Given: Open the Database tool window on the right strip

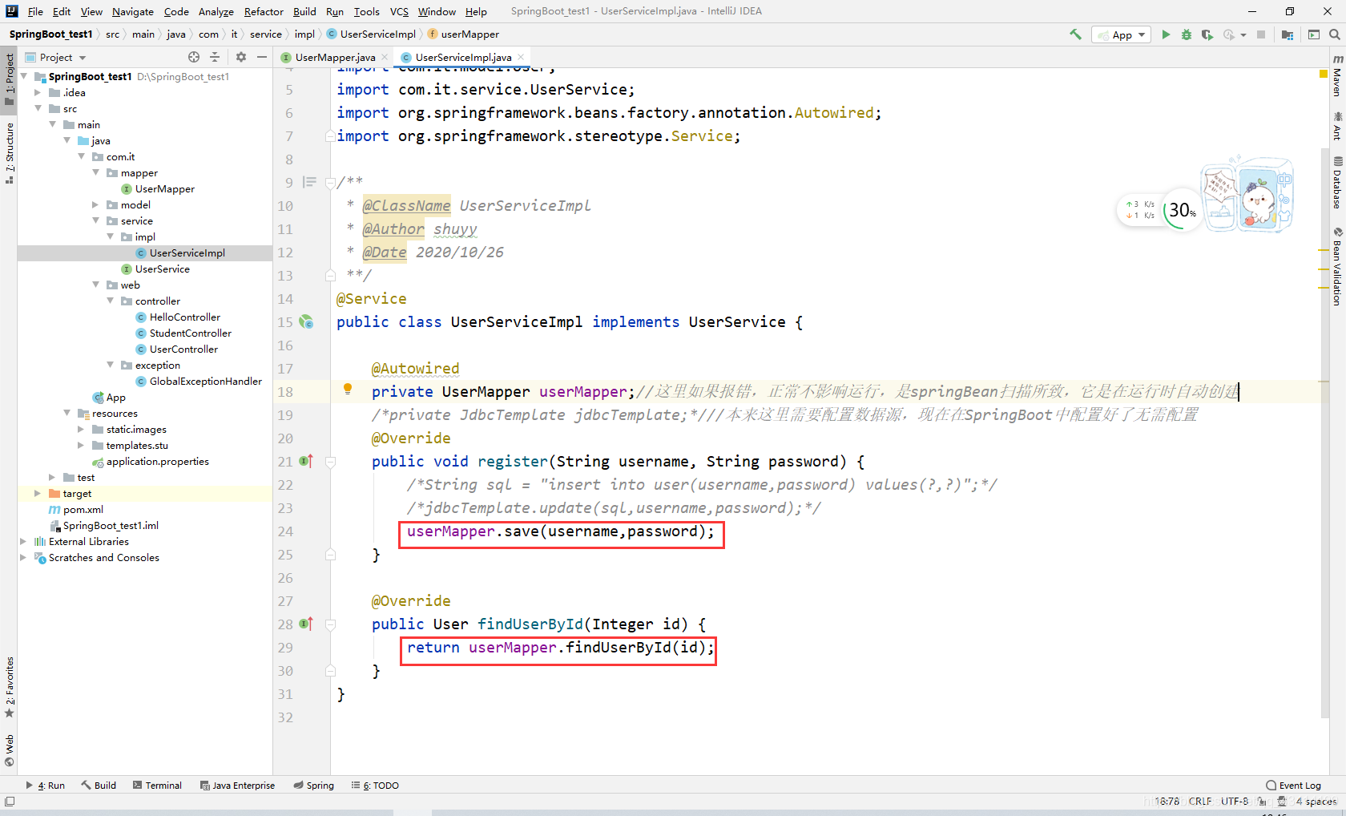Looking at the screenshot, I should pyautogui.click(x=1337, y=182).
